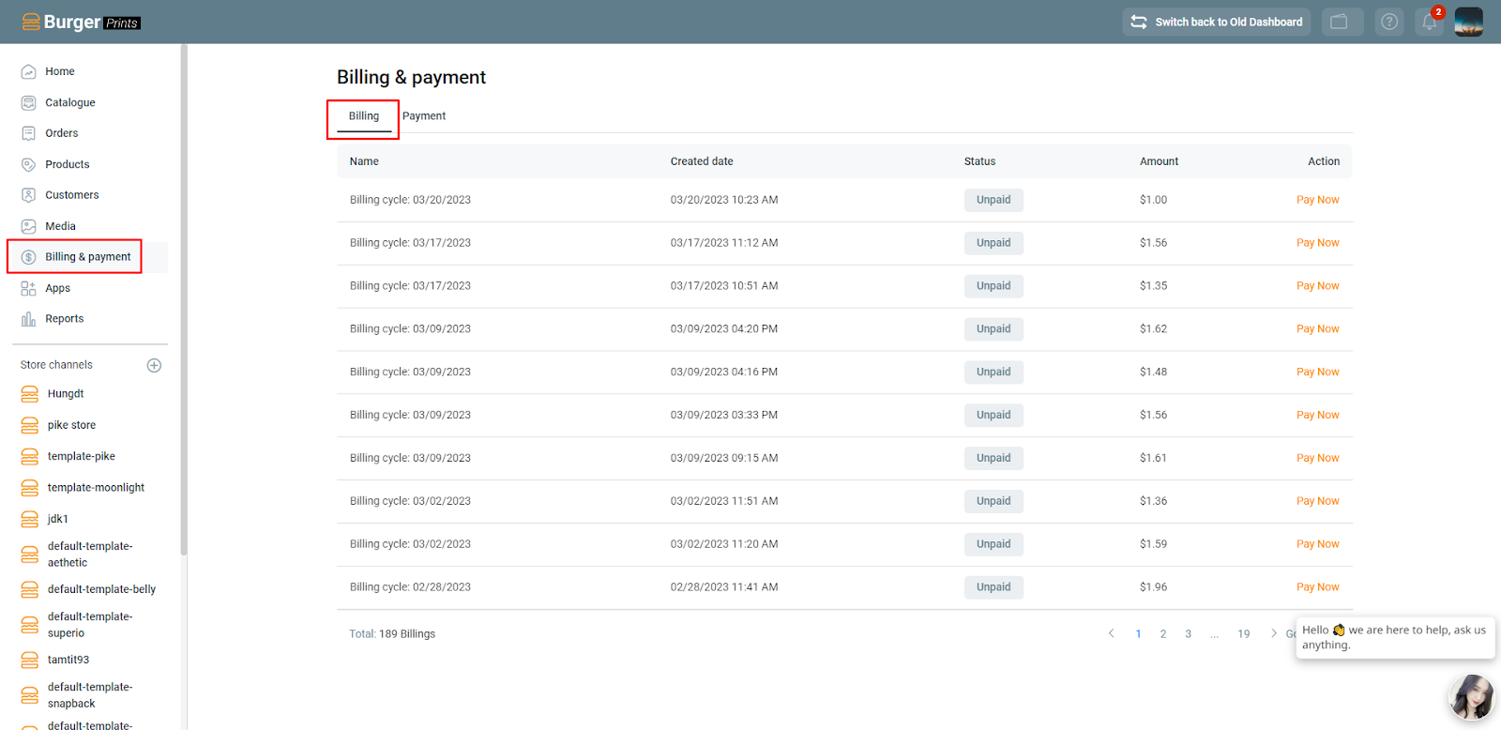
Task: Click Unpaid status for 02/28/2023 billing
Action: click(x=993, y=587)
